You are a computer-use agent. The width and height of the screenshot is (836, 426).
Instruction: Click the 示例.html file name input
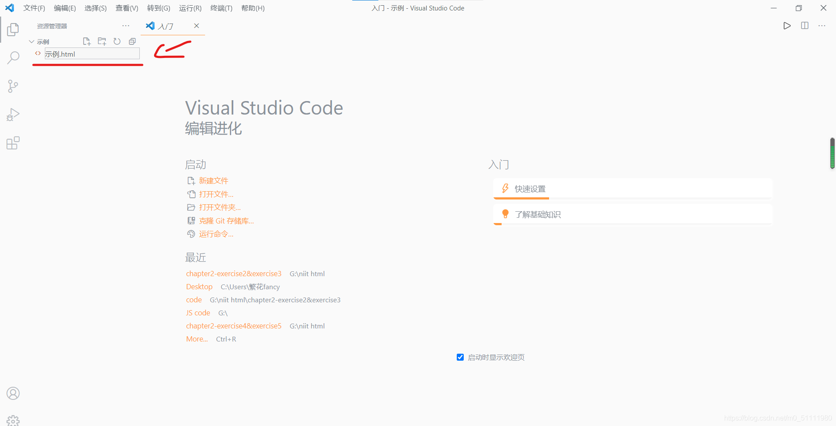(92, 54)
